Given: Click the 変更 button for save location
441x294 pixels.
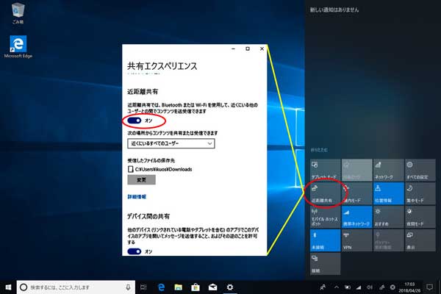Looking at the screenshot, I should [141, 180].
